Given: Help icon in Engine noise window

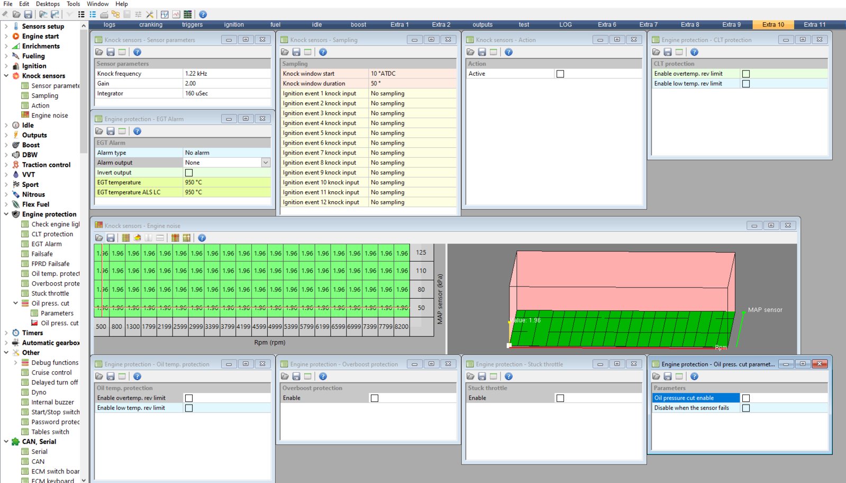Looking at the screenshot, I should pos(202,238).
